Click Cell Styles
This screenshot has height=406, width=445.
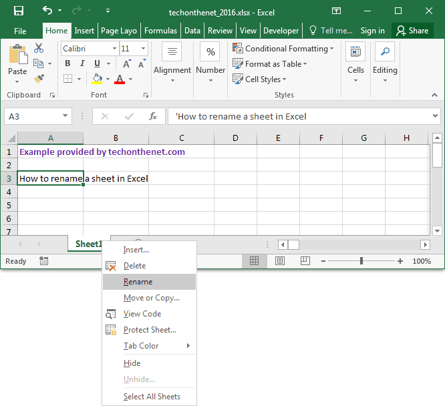tap(259, 79)
